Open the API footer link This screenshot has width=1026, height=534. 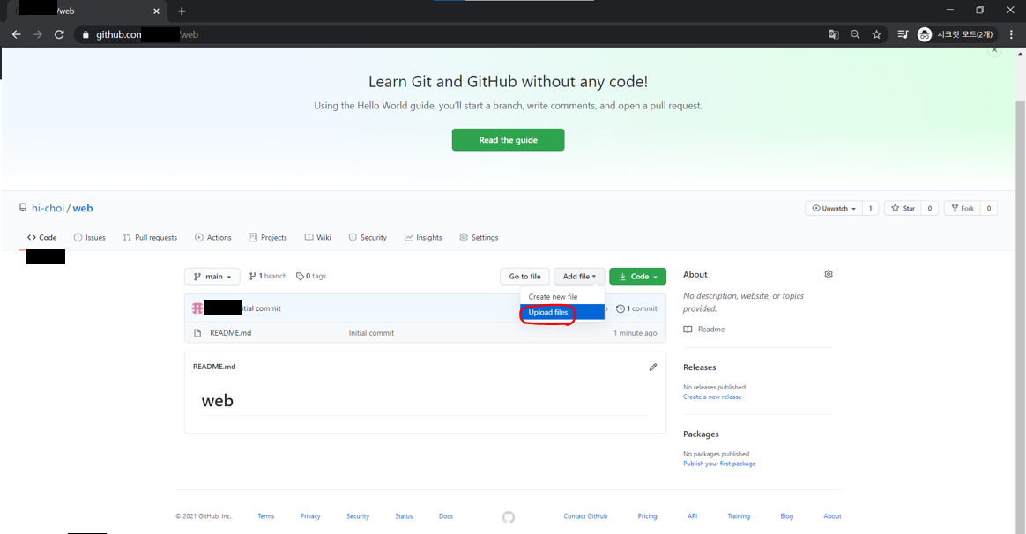(692, 516)
